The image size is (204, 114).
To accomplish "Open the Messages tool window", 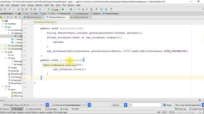I will [51, 109].
